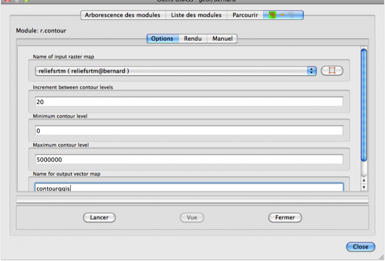Open the input raster map dropdown
385x261 pixels.
coord(175,71)
